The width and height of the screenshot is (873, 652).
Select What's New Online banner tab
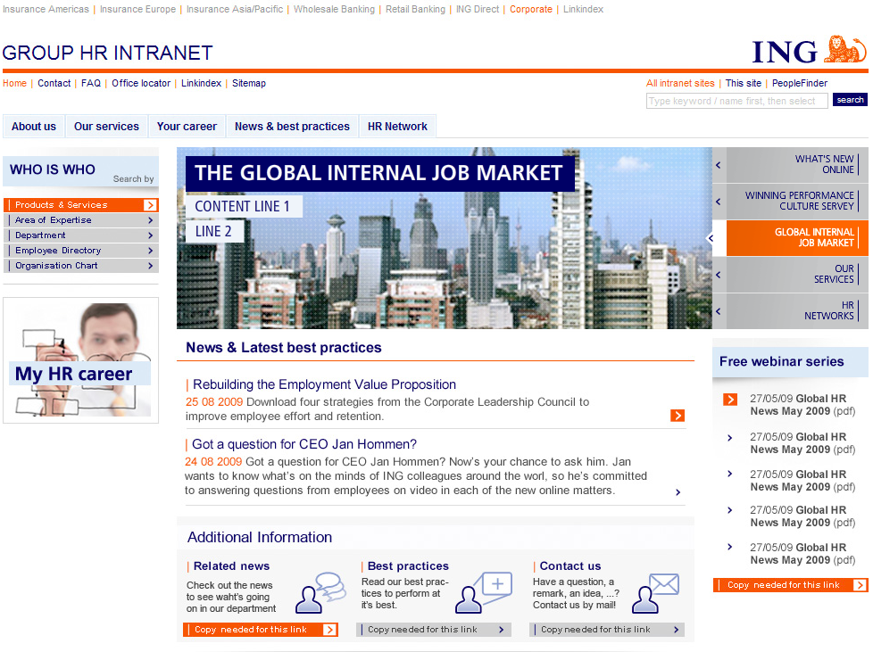(x=797, y=165)
